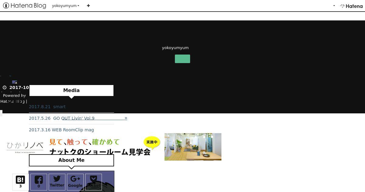Click the small author avatar thumbnail

tap(15, 82)
